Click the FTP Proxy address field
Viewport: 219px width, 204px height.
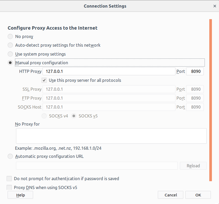[x=109, y=98]
